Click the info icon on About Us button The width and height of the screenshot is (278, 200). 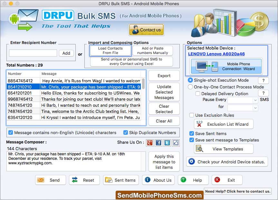[x=148, y=180]
